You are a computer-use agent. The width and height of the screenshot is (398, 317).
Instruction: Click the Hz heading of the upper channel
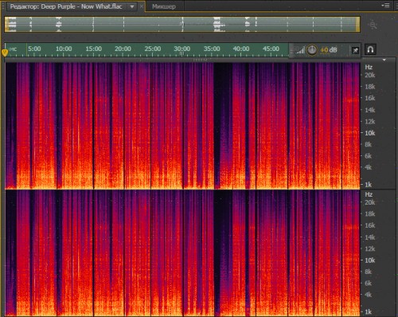369,67
